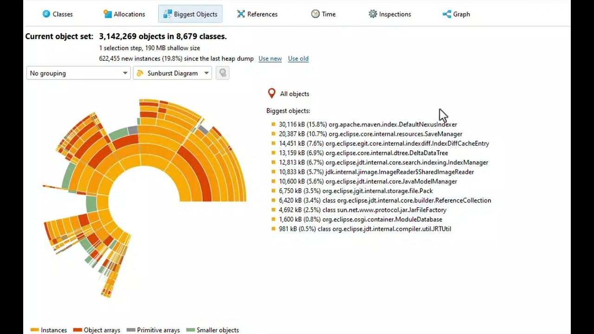Click the References view icon
Image resolution: width=594 pixels, height=334 pixels.
(241, 14)
